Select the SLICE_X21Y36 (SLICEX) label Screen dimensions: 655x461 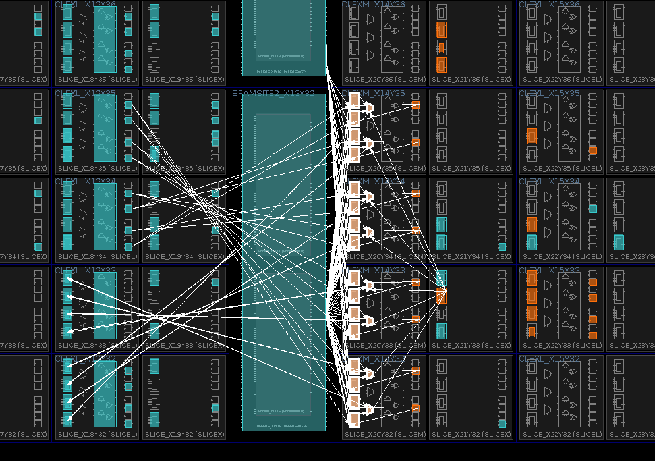[x=471, y=80]
